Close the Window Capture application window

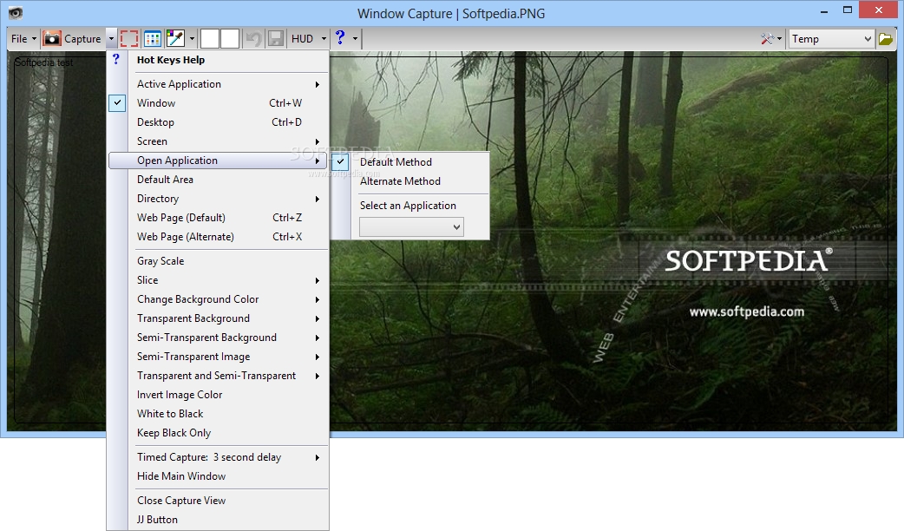click(x=879, y=10)
